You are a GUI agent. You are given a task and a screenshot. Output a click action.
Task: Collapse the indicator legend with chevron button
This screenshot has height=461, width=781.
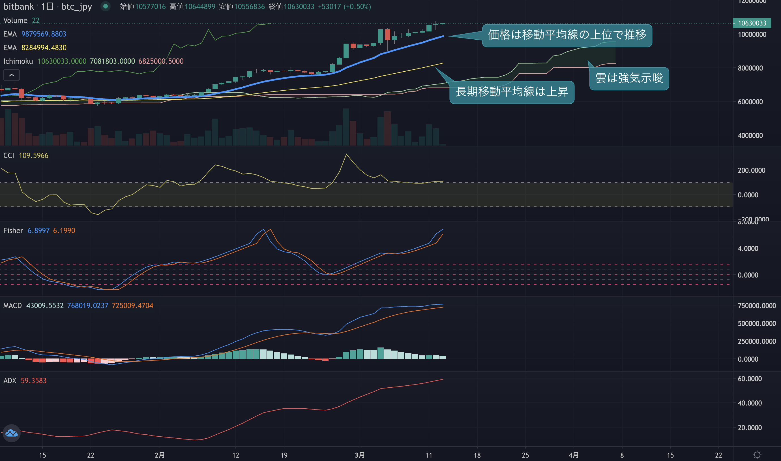coord(12,75)
